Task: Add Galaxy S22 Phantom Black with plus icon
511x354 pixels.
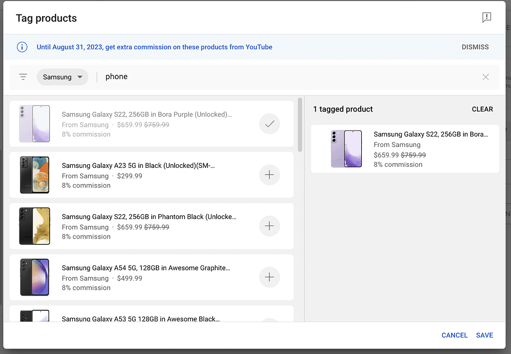Action: [269, 226]
